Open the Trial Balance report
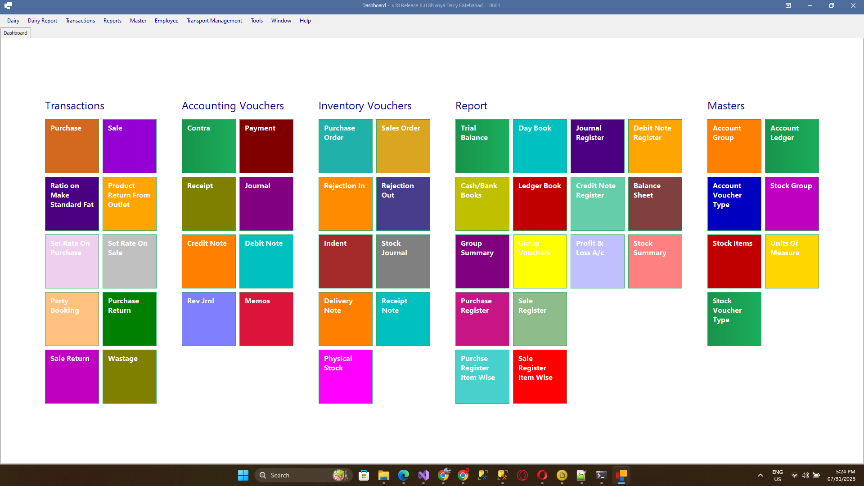Image resolution: width=864 pixels, height=486 pixels. (x=482, y=146)
